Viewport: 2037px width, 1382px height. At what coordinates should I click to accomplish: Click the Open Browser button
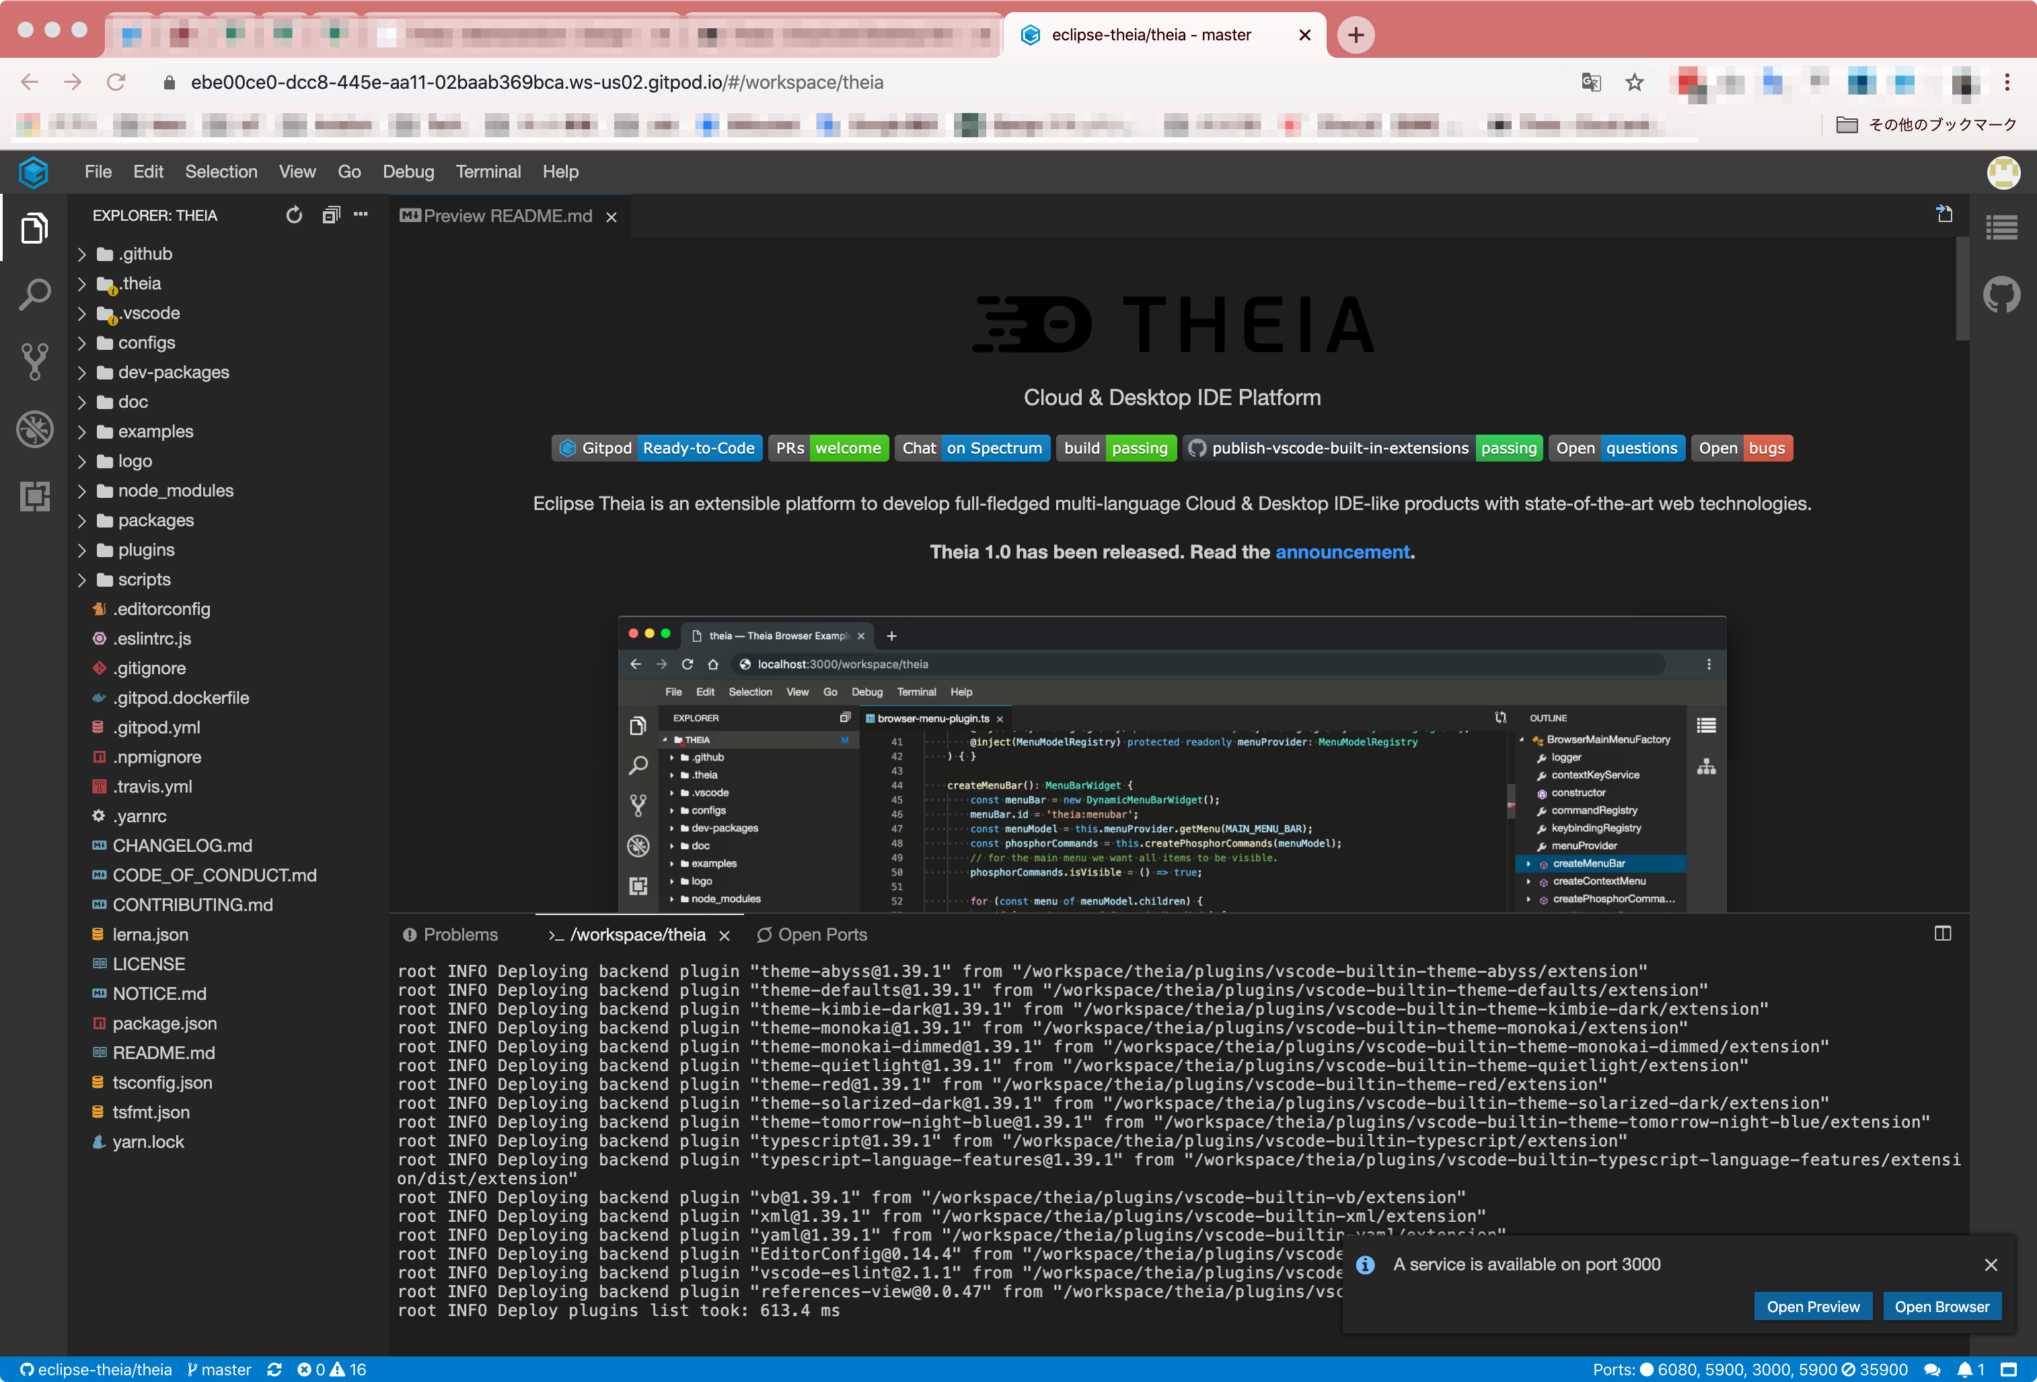click(x=1941, y=1307)
